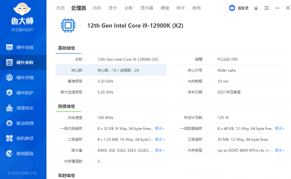Close the 鲁大师 window
The image size is (291, 179).
coord(288,8)
